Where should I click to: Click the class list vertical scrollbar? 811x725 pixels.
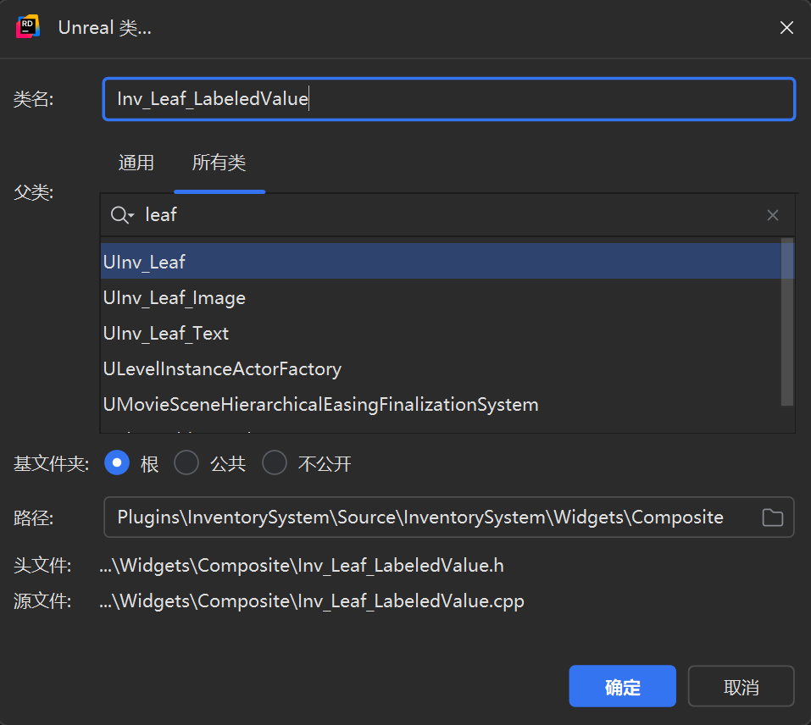click(x=787, y=322)
